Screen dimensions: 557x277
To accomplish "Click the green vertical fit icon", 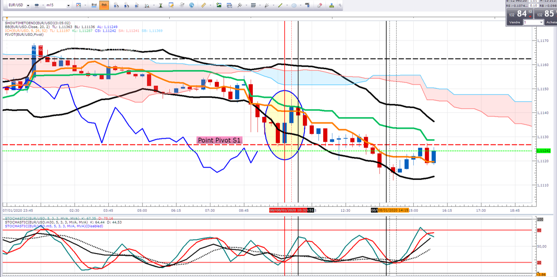I will pyautogui.click(x=160, y=5).
